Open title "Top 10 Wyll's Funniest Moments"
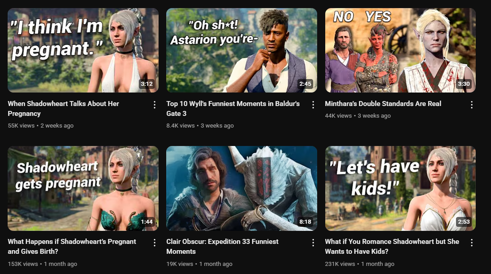Screen dimensions: 491x274 233,108
